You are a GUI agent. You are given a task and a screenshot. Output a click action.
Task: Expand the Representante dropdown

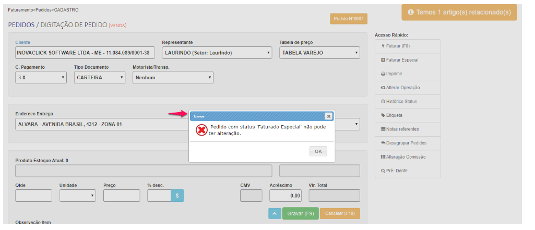tap(217, 53)
